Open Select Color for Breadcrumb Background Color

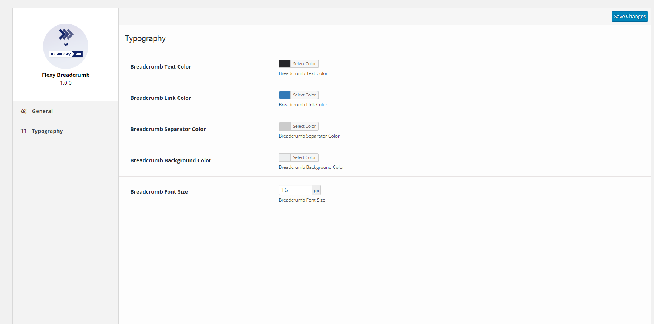point(304,157)
